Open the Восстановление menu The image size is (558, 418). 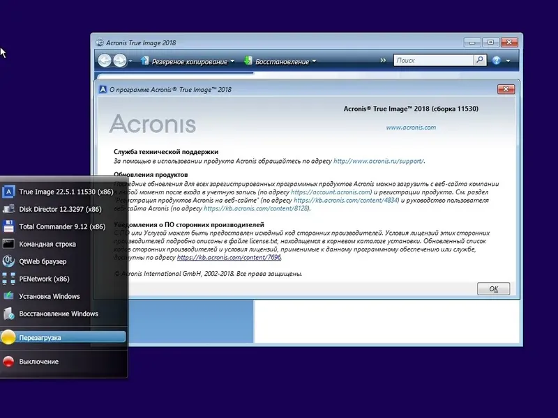[x=284, y=61]
